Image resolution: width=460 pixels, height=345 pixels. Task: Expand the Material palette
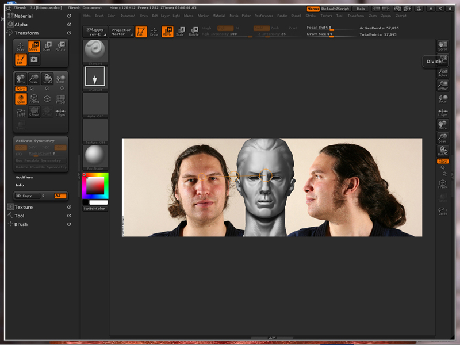point(23,16)
